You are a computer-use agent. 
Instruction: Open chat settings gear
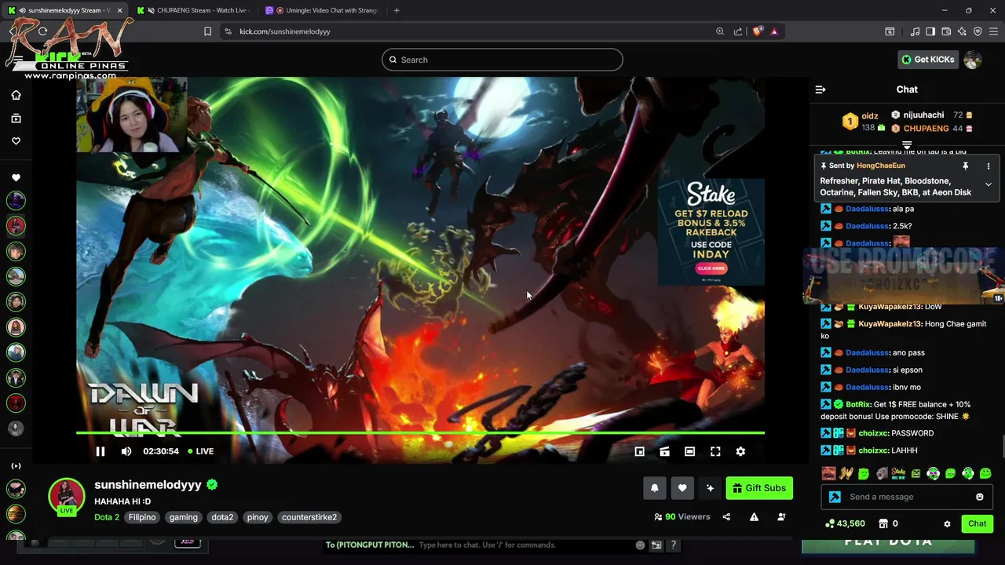(947, 523)
